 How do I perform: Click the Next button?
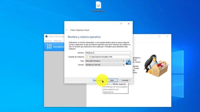(112, 80)
